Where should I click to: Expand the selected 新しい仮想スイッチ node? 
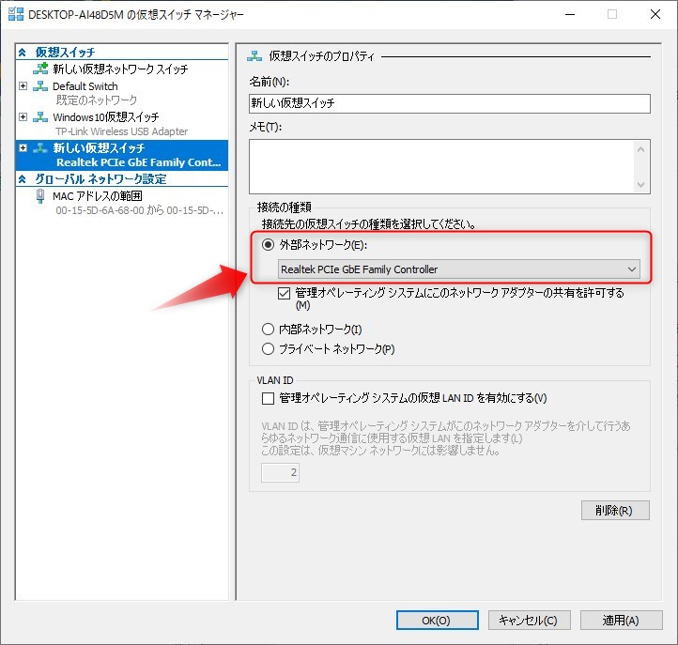tap(23, 147)
